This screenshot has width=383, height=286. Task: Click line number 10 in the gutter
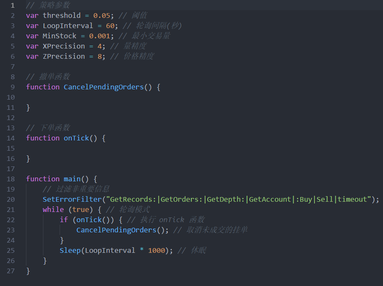pos(11,97)
